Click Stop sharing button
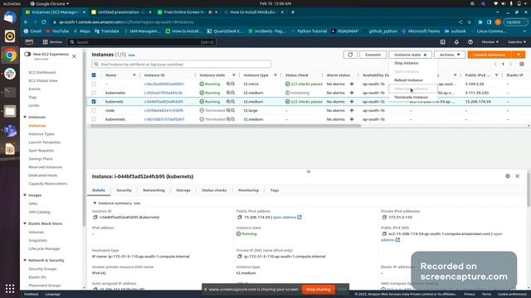The image size is (531, 298). tap(318, 289)
